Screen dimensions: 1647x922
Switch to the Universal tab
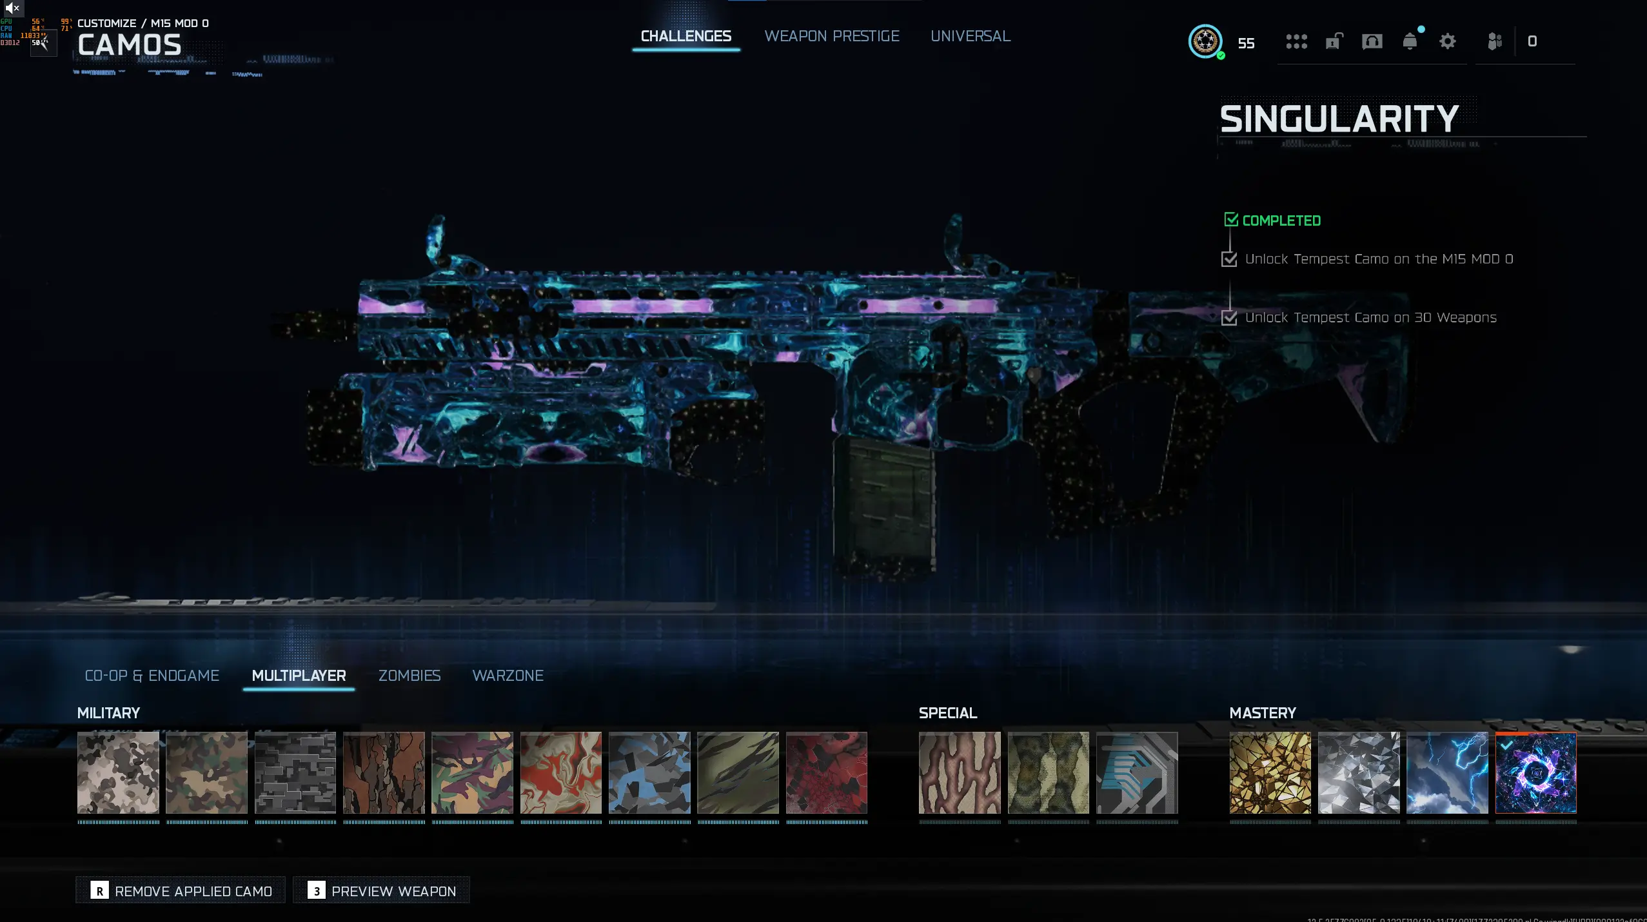(x=970, y=36)
